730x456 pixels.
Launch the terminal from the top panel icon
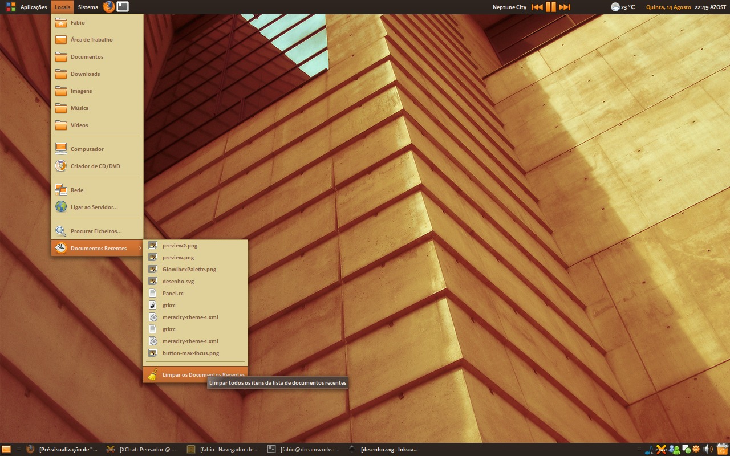coord(123,7)
